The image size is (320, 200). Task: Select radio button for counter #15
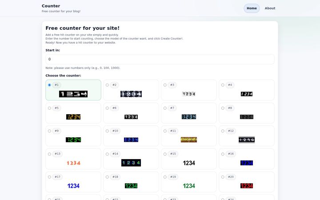click(x=165, y=154)
